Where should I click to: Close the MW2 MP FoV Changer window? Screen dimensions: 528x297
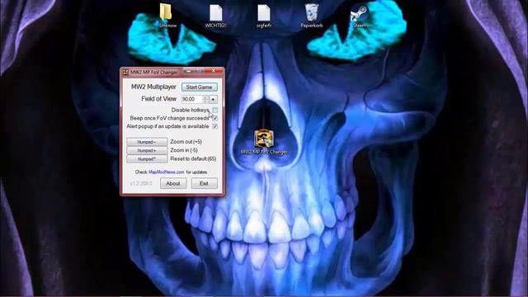coord(213,71)
